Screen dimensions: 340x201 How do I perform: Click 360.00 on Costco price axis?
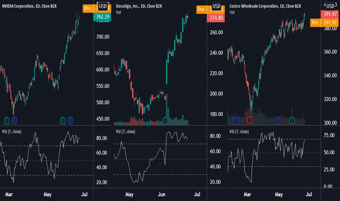click(x=330, y=52)
